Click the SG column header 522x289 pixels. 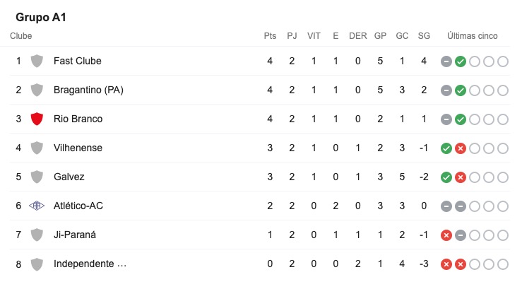click(424, 36)
